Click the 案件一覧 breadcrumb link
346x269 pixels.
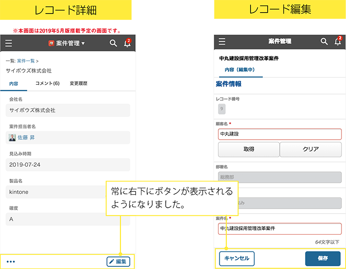point(26,61)
